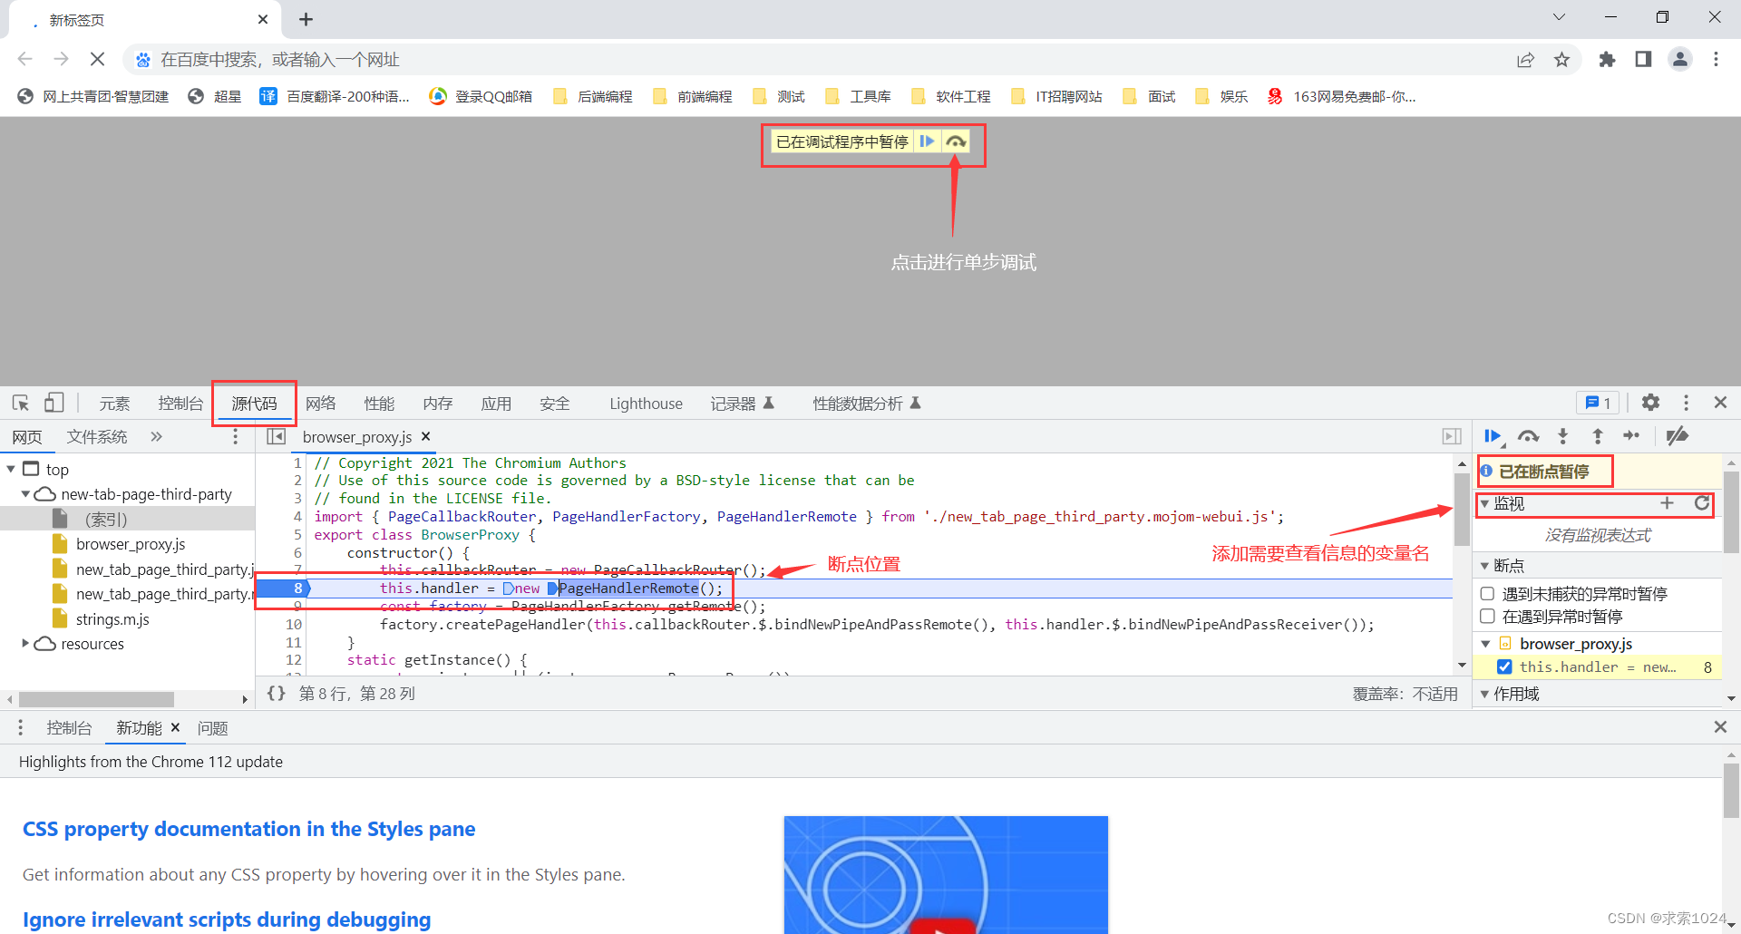
Task: Hide the file navigator sidebar
Action: click(x=276, y=437)
